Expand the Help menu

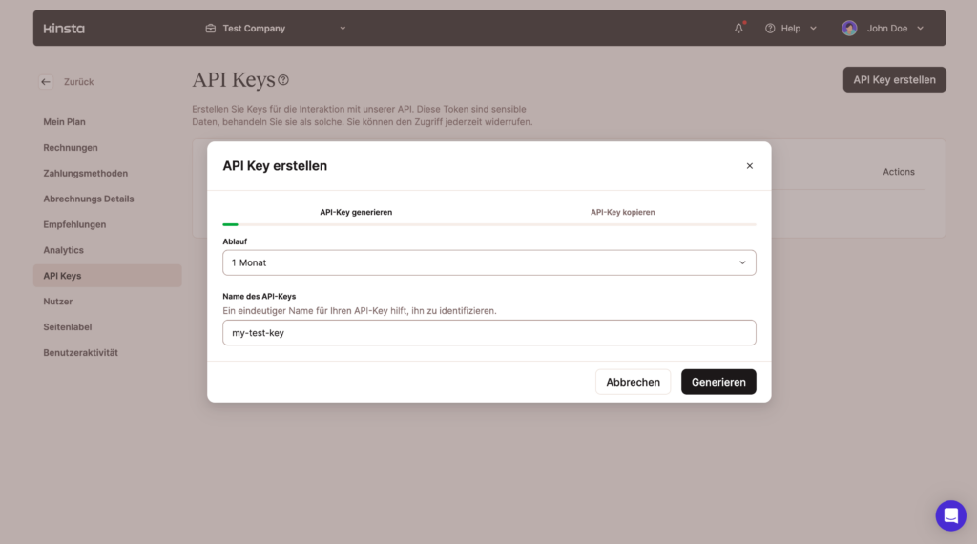click(x=791, y=29)
